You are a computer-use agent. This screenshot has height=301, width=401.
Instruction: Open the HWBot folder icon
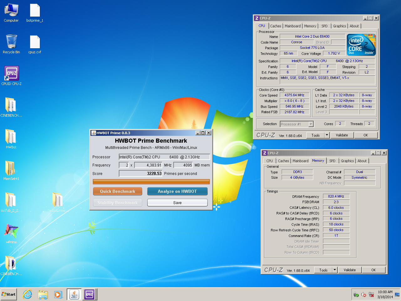pyautogui.click(x=11, y=139)
